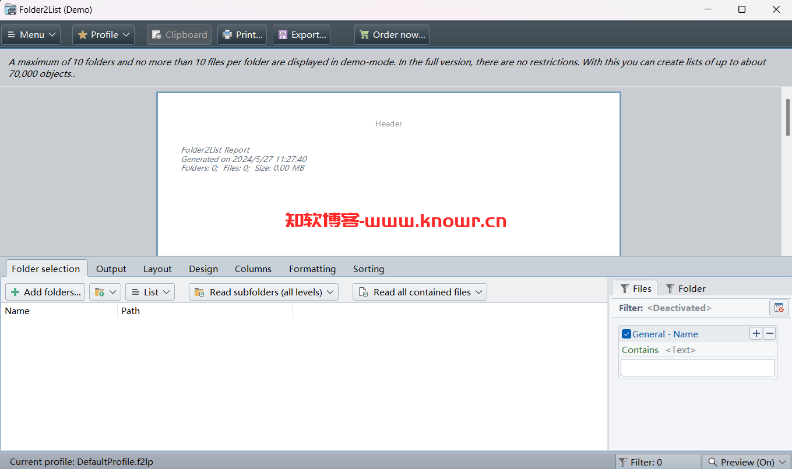Screen dimensions: 792x469
Task: Click the filter text input field
Action: (x=698, y=368)
